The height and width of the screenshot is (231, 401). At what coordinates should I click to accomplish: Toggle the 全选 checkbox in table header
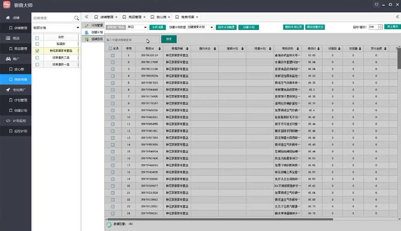coord(110,48)
